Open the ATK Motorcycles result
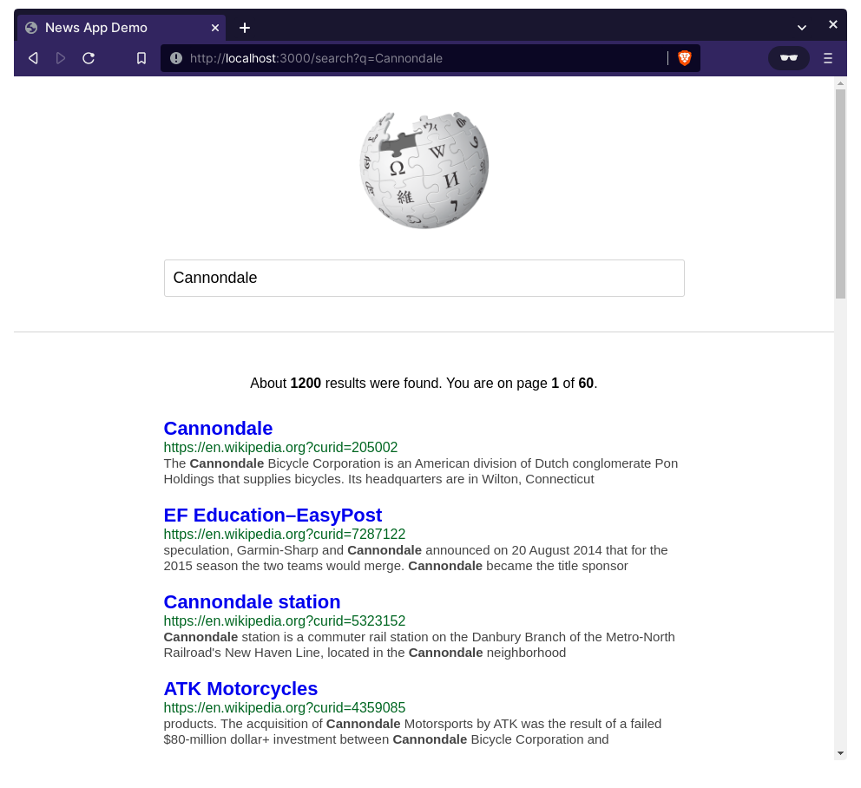The image size is (861, 788). click(240, 688)
